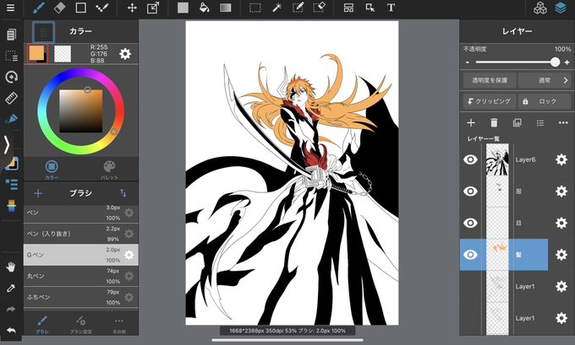Add a new brush with plus icon
This screenshot has height=345, width=575.
pyautogui.click(x=38, y=193)
